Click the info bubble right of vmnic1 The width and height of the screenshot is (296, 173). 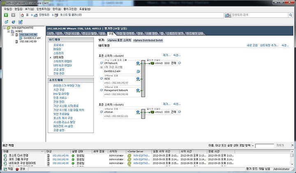[x=180, y=112]
